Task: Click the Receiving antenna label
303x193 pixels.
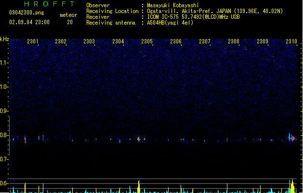Action: coord(111,23)
